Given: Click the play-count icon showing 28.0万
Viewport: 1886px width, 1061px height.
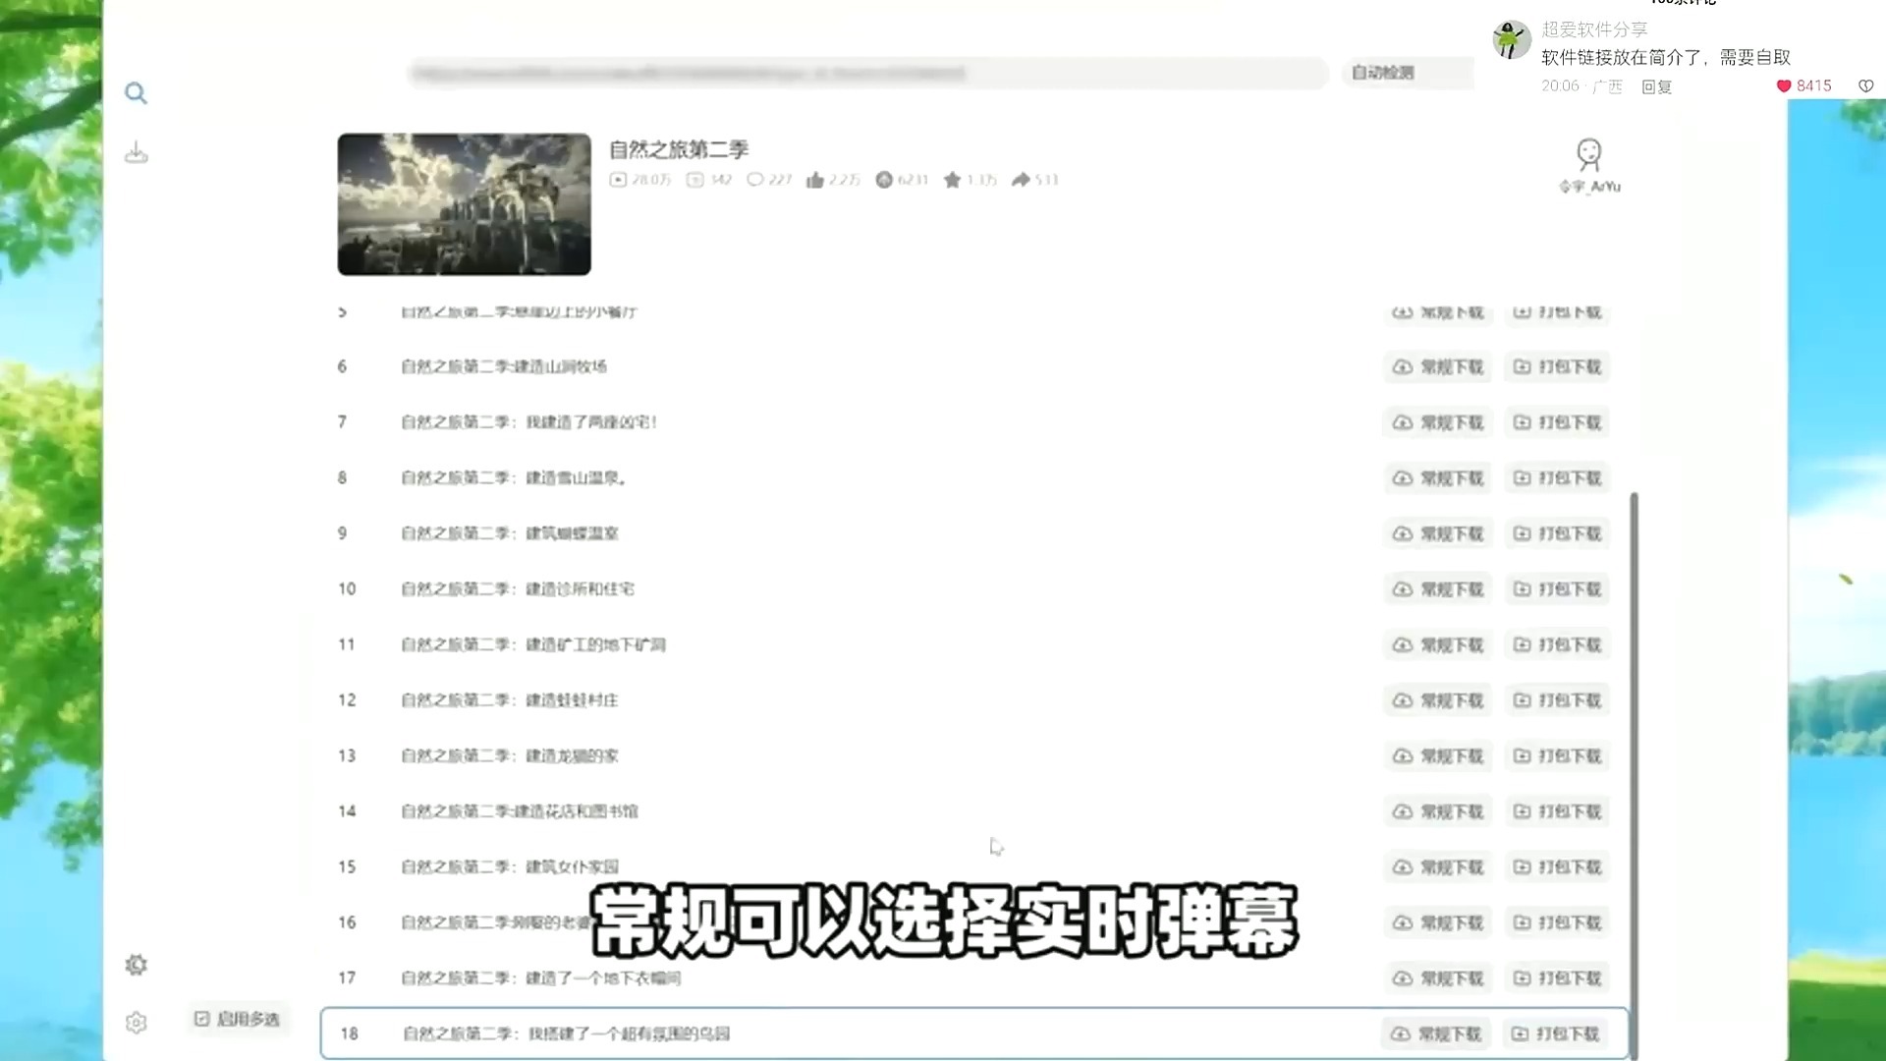Looking at the screenshot, I should click(617, 180).
